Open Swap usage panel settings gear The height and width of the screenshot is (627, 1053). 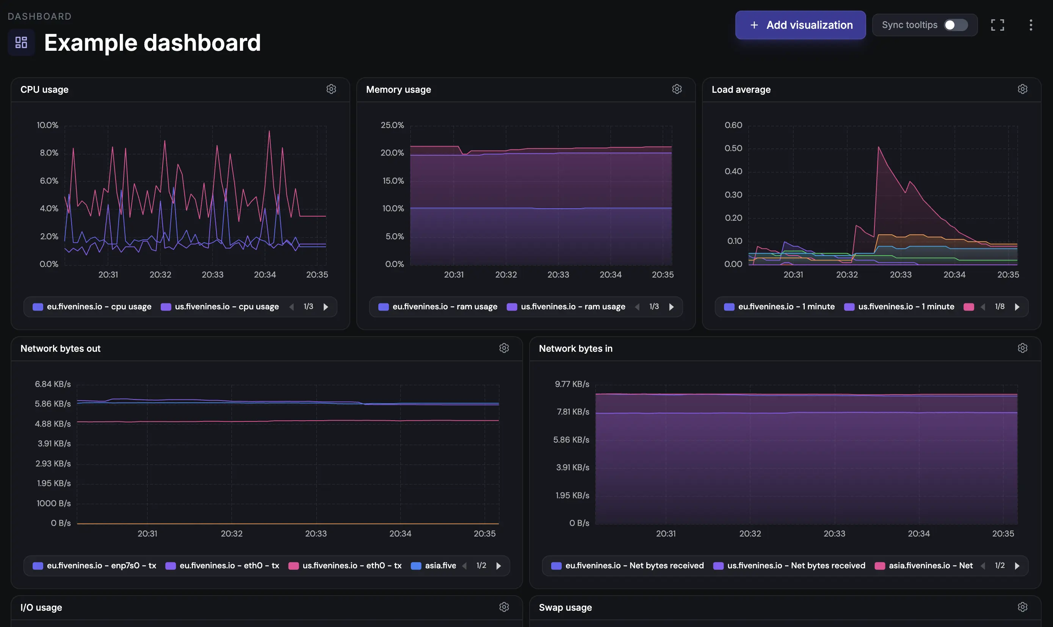[1023, 607]
